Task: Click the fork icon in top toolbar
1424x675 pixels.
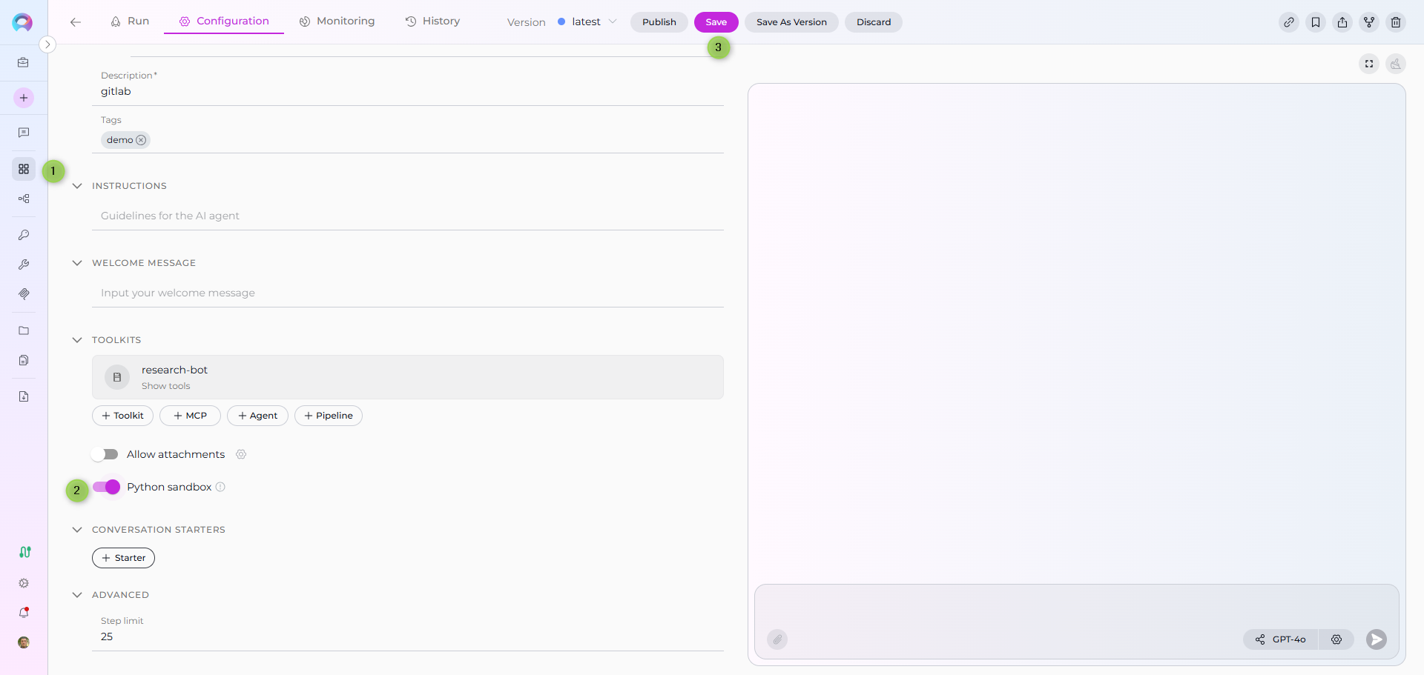Action: tap(1368, 22)
